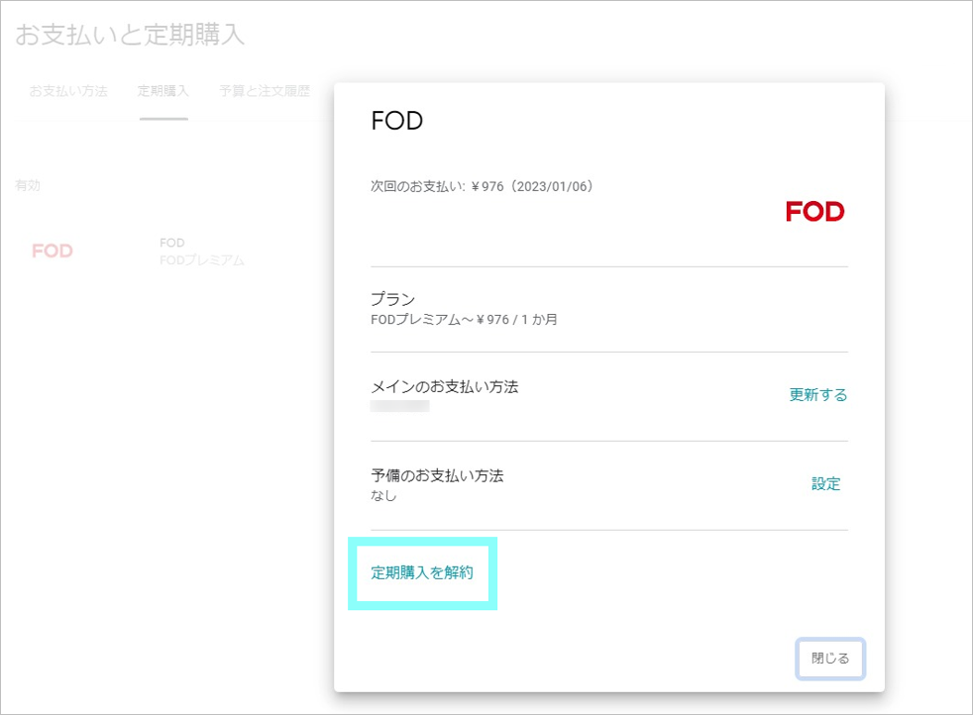Click the FODプレミアム～¥976 / 1 か月 plan detail
This screenshot has width=973, height=715.
click(x=464, y=319)
